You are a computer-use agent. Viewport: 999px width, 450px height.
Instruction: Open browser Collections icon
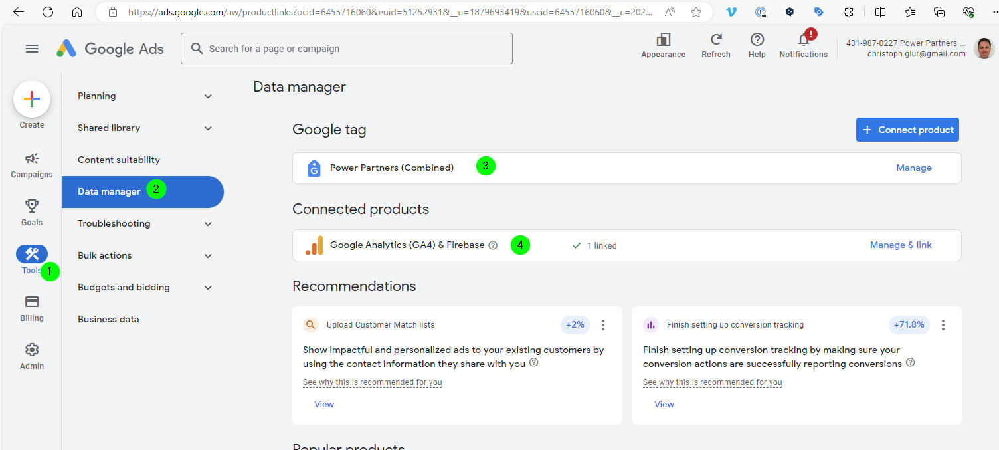point(939,12)
